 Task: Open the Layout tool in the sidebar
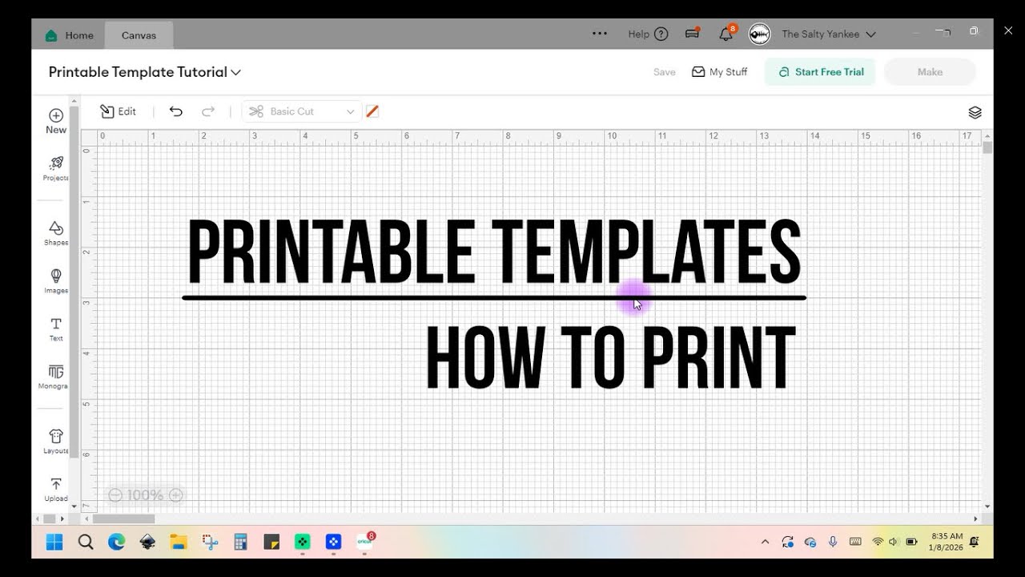tap(56, 442)
